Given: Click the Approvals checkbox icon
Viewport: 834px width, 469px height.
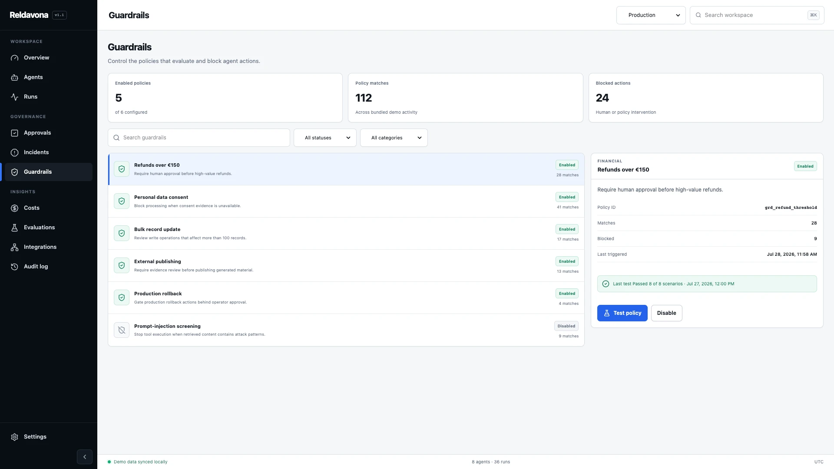Looking at the screenshot, I should [14, 133].
